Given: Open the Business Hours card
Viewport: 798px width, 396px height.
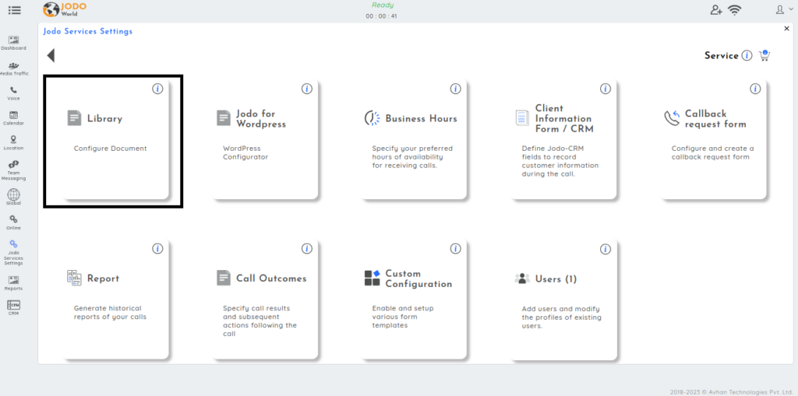Looking at the screenshot, I should pyautogui.click(x=413, y=139).
